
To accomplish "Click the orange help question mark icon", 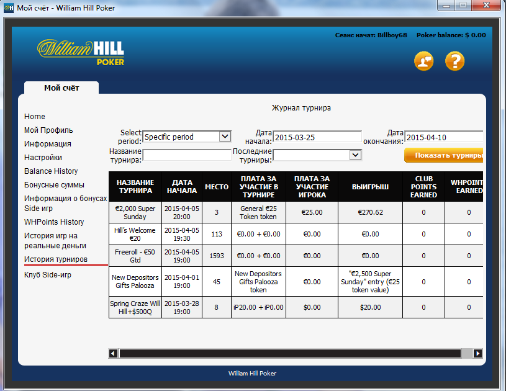I will (454, 61).
